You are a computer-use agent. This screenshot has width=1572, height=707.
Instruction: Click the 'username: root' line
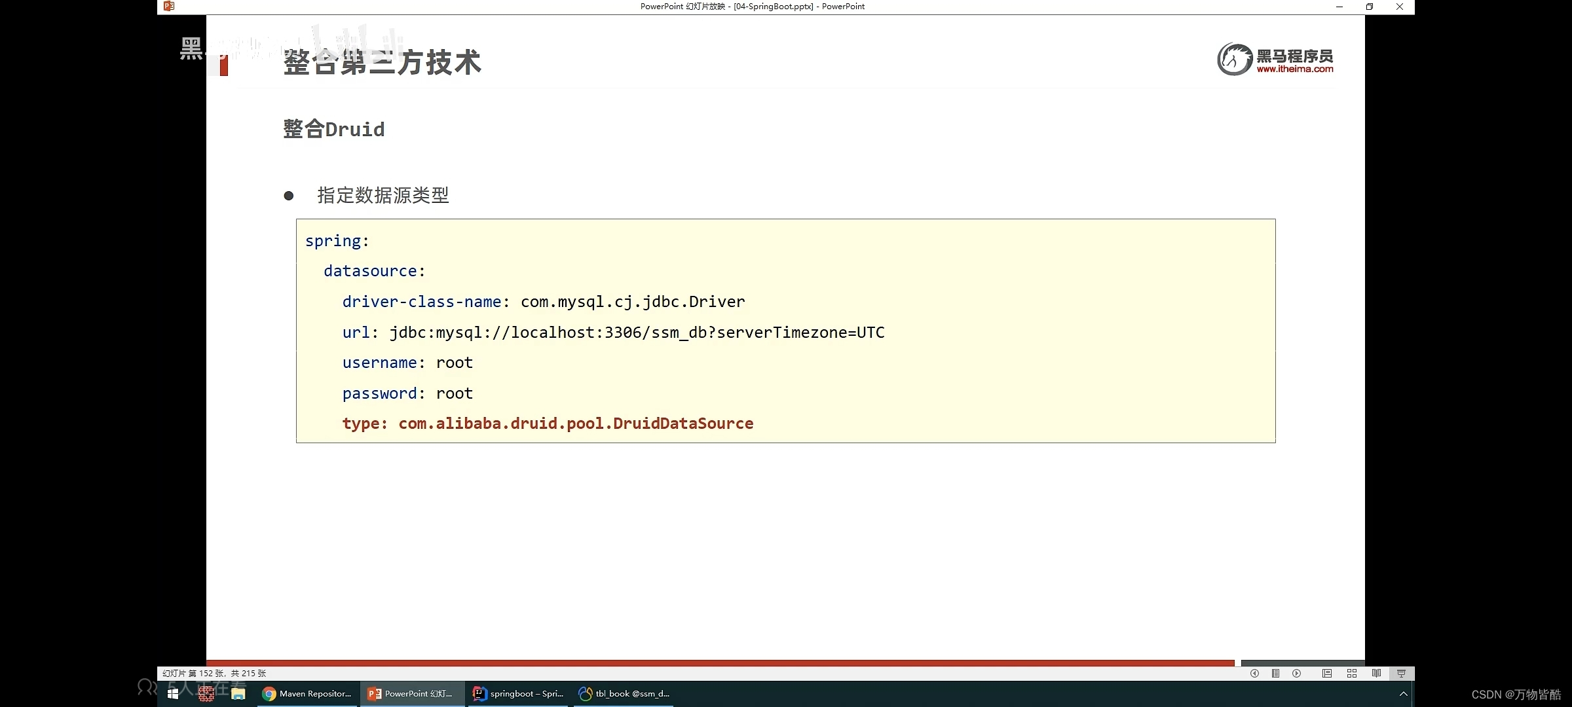point(407,363)
